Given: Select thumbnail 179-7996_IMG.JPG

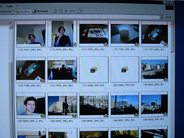Looking at the screenshot, I should (x=125, y=34).
